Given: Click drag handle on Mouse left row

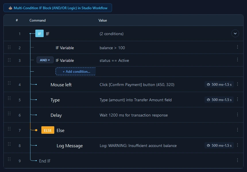Looking at the screenshot, I should pyautogui.click(x=9, y=83).
